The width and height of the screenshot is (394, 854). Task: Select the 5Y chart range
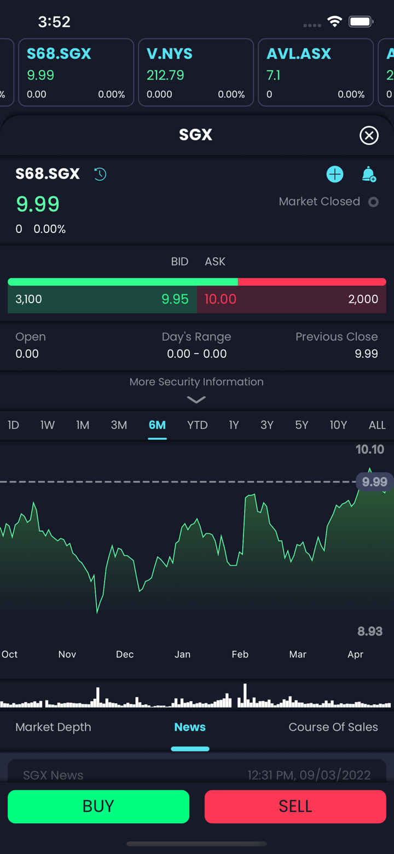click(x=302, y=425)
